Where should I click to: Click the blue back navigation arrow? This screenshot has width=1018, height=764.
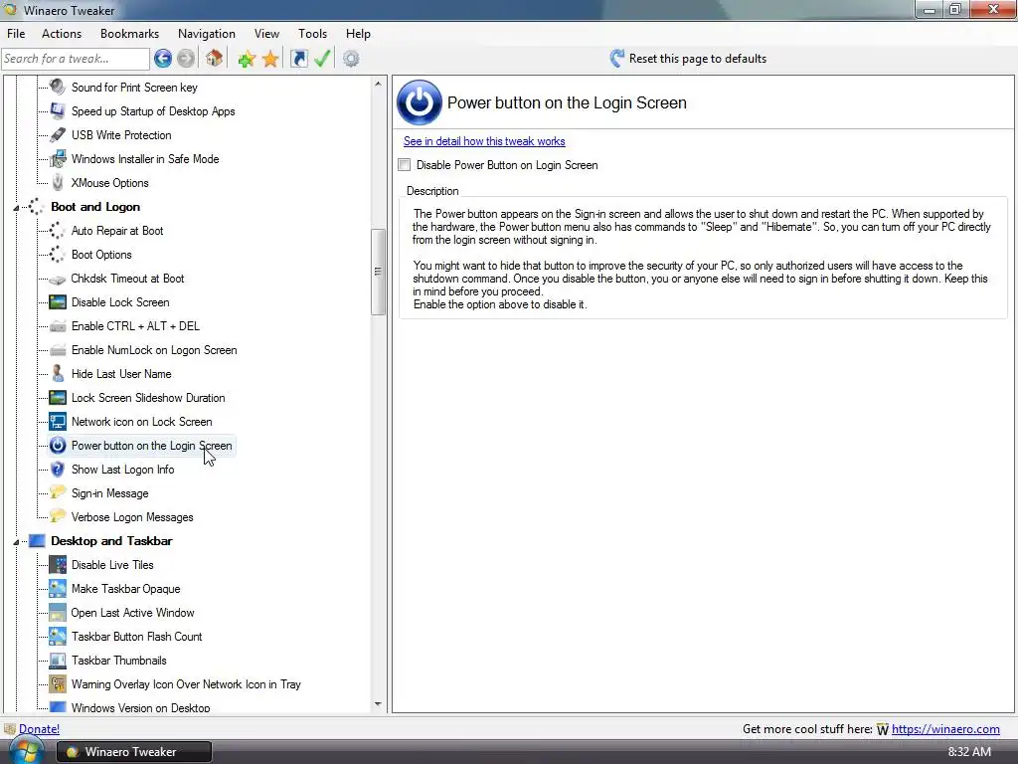tap(162, 59)
